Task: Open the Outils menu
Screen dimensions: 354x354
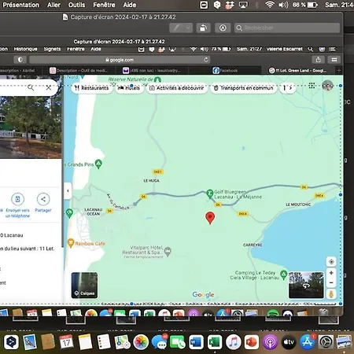Action: 76,5
